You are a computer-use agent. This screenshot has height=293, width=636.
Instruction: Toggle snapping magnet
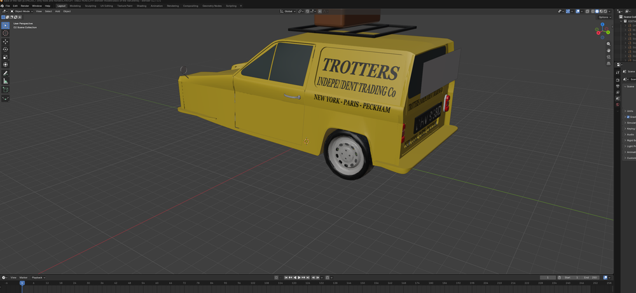(308, 11)
